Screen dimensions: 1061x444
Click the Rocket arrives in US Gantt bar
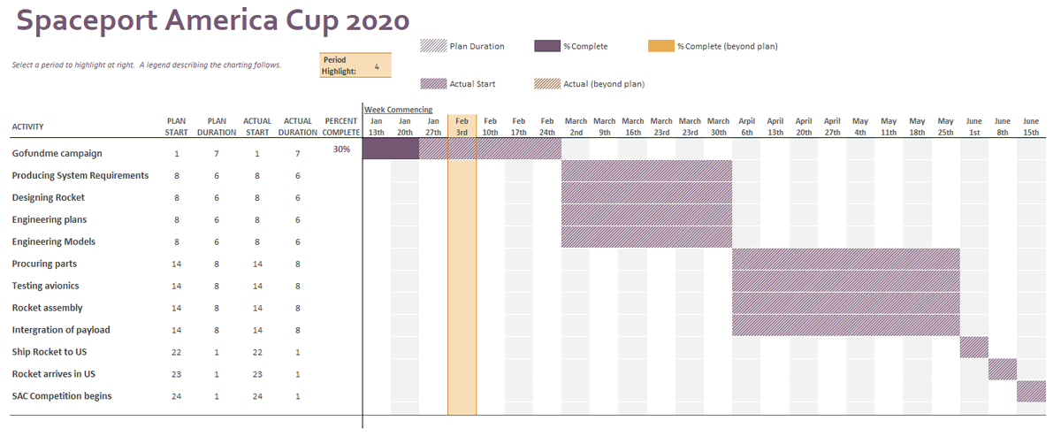[x=1003, y=370]
